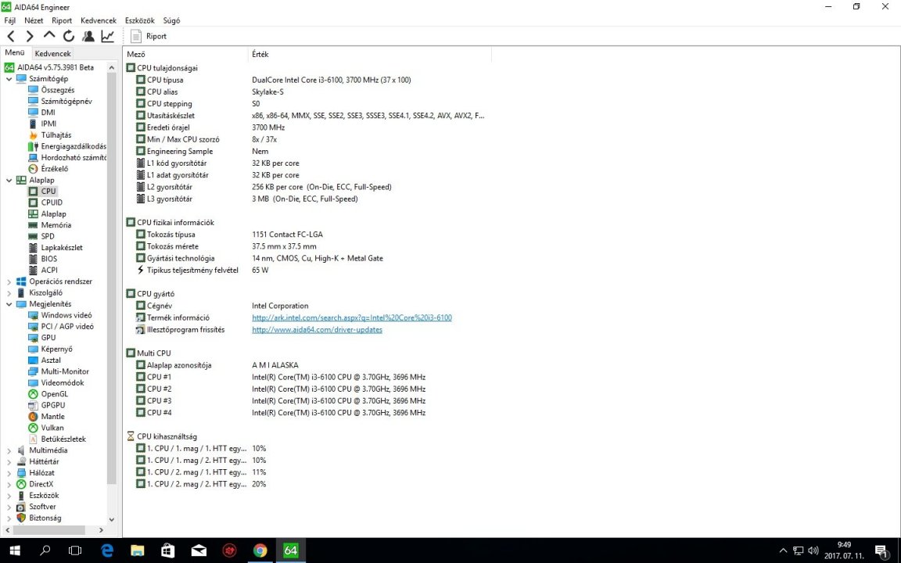Open the BIOS tree item
Image resolution: width=901 pixels, height=563 pixels.
(48, 259)
